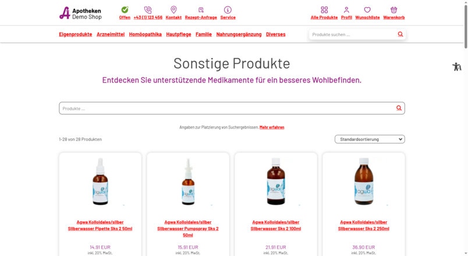
Task: Open the Nahrungsergänzung menu category
Action: click(x=239, y=34)
